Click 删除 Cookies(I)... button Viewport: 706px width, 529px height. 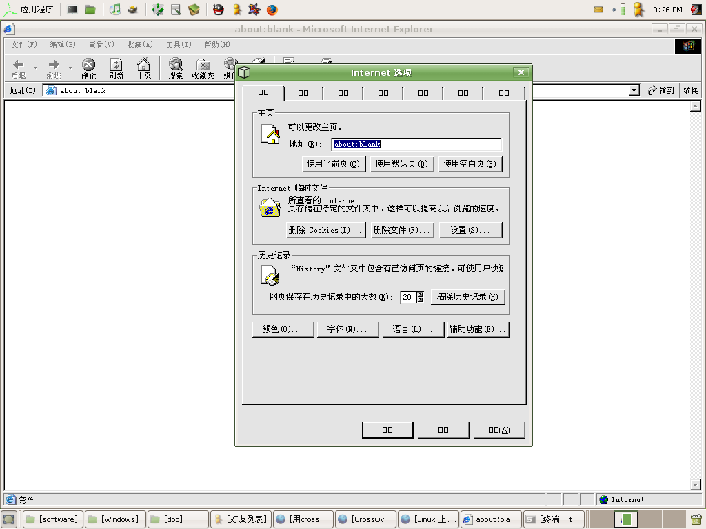point(325,230)
